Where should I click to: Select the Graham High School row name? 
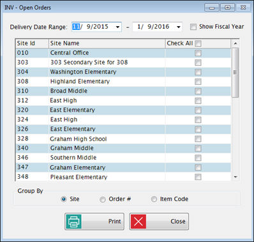pos(78,139)
